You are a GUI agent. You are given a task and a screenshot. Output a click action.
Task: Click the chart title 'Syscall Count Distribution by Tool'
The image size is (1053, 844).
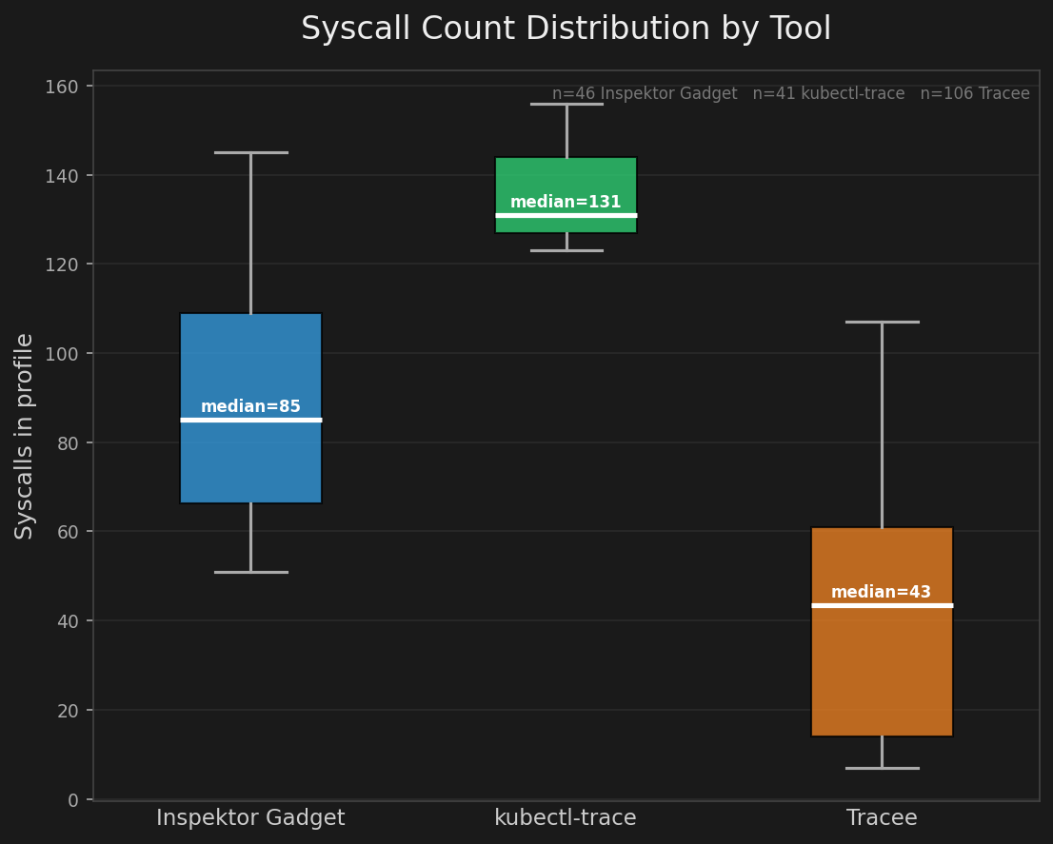click(x=566, y=29)
